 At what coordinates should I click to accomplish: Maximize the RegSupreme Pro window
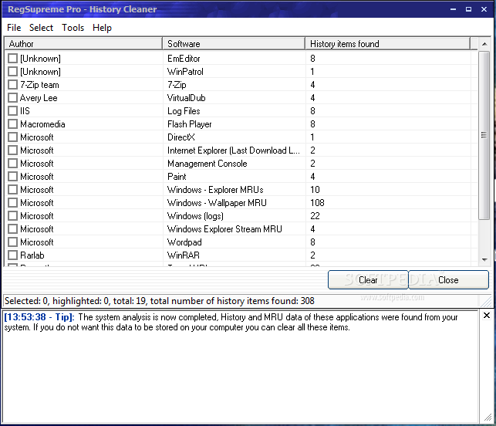[x=468, y=9]
